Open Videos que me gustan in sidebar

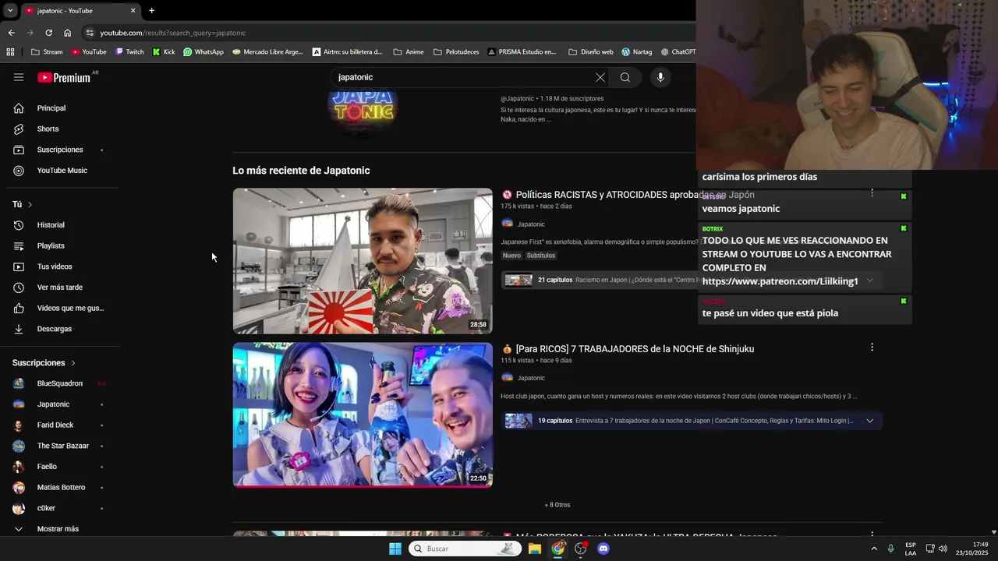pyautogui.click(x=59, y=308)
